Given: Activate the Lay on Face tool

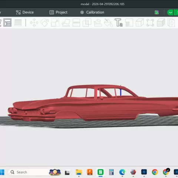Looking at the screenshot, I should [x=66, y=23].
